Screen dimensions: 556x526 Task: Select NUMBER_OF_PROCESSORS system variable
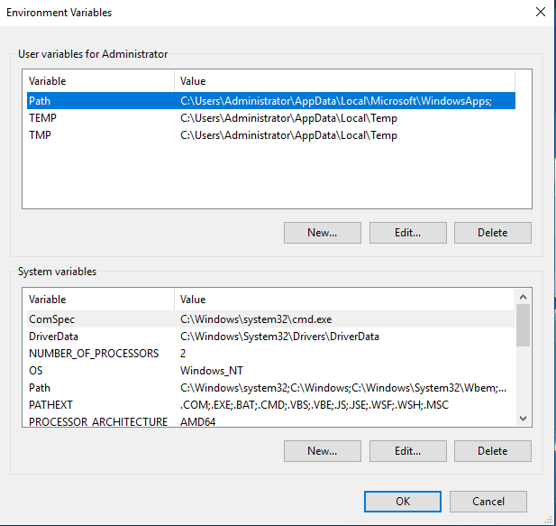tap(93, 354)
